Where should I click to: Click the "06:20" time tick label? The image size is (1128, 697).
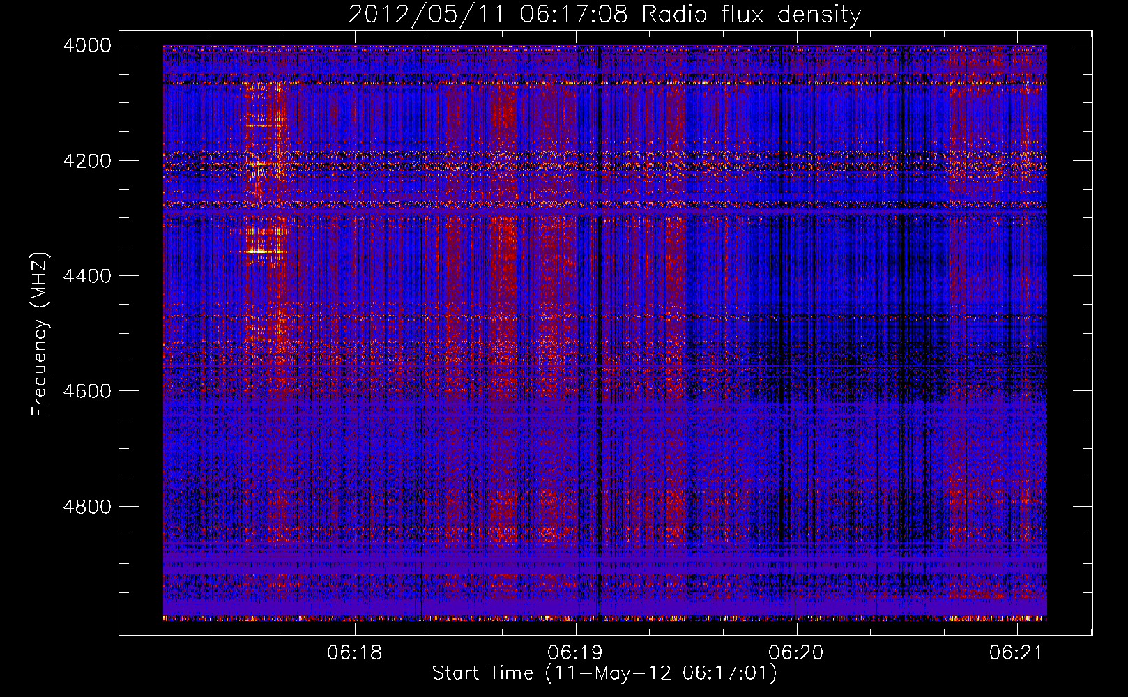click(796, 653)
